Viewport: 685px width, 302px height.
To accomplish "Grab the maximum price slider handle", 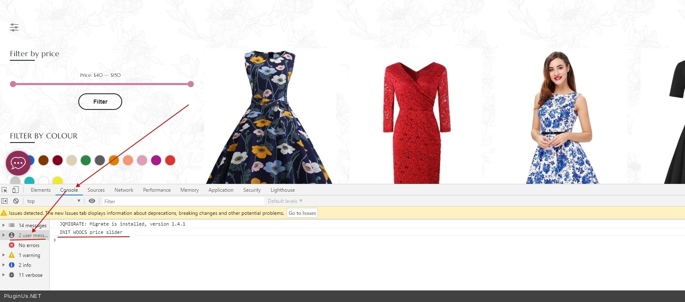I will [191, 84].
